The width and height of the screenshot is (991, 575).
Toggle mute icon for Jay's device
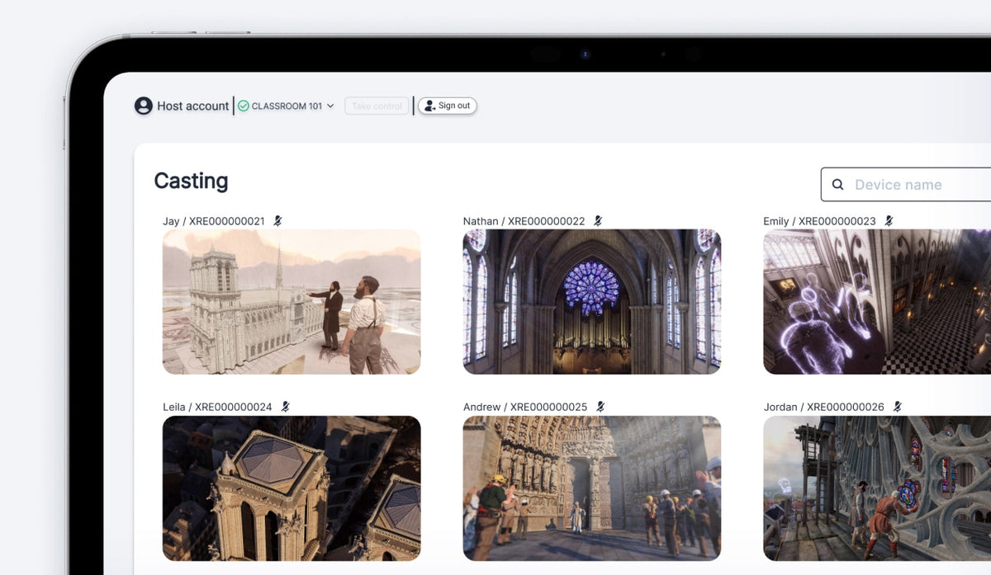(x=278, y=221)
